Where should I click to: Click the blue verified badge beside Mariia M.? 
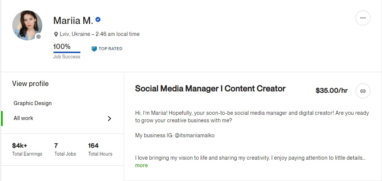tap(98, 19)
